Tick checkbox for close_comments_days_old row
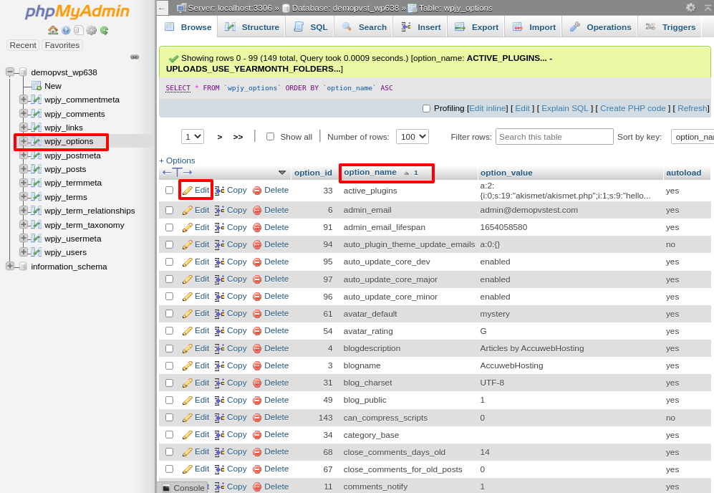This screenshot has height=493, width=714. coord(170,451)
